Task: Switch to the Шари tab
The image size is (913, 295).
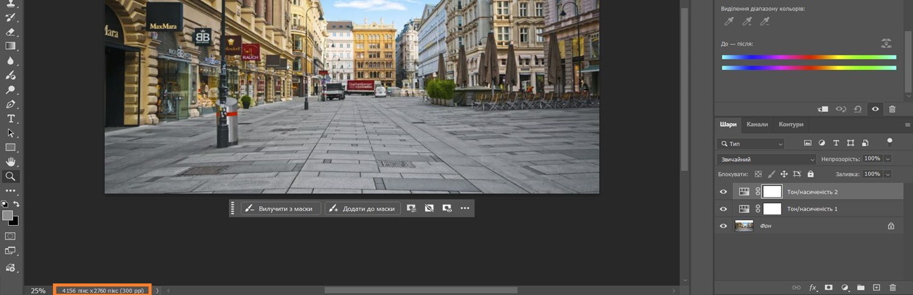Action: coord(728,124)
